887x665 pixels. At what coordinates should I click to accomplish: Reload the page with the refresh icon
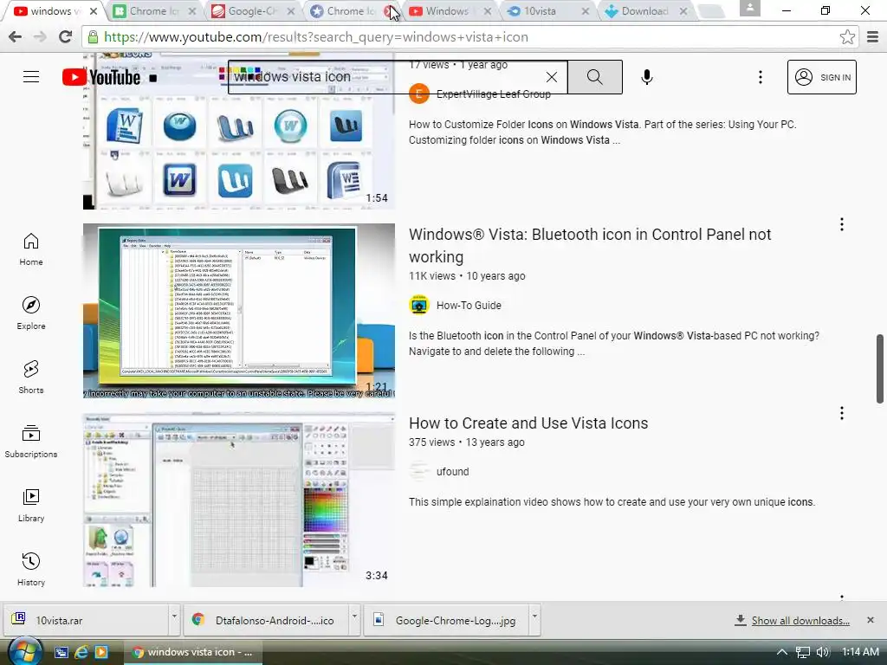coord(65,36)
